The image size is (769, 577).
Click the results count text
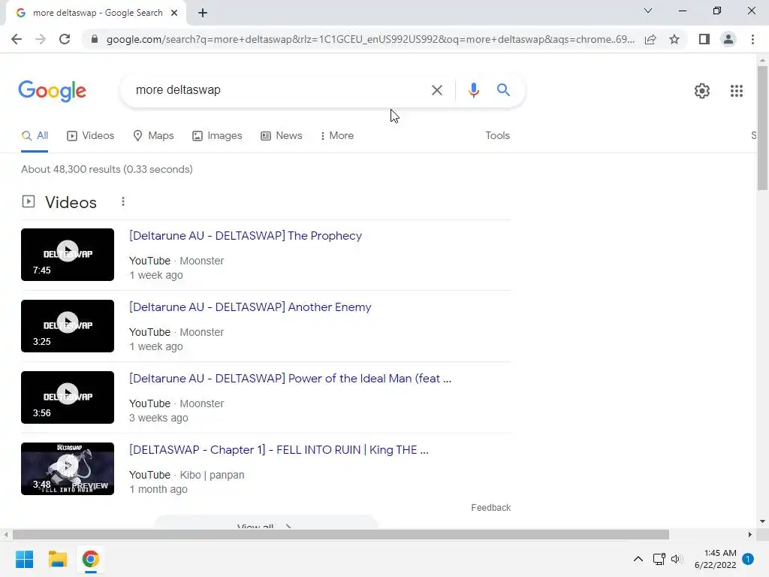point(107,169)
